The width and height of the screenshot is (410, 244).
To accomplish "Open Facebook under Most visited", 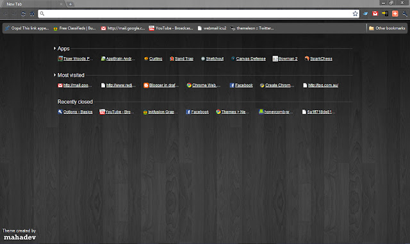I will click(x=241, y=85).
